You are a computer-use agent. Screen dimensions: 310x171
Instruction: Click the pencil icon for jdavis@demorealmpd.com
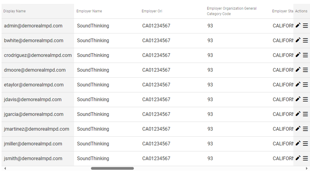tap(298, 99)
